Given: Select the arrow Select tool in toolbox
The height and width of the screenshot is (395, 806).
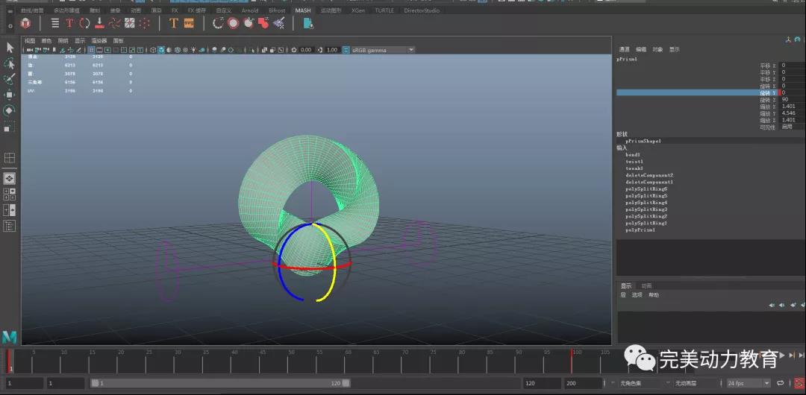Looking at the screenshot, I should tap(10, 47).
